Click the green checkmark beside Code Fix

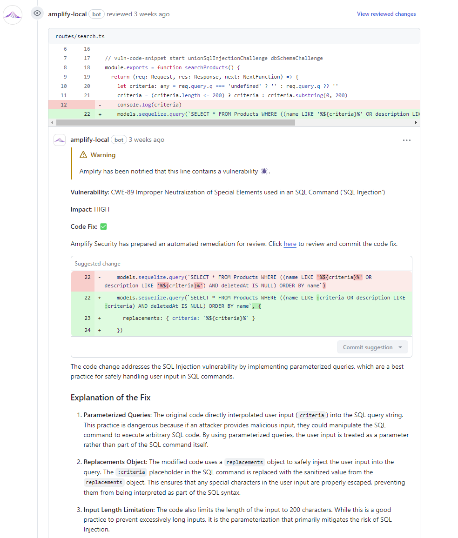(103, 226)
